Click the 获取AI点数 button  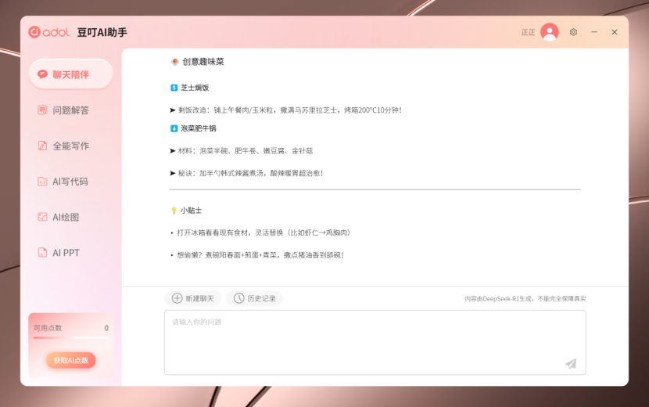(71, 360)
